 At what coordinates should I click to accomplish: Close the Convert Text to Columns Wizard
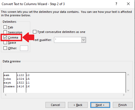128,4
